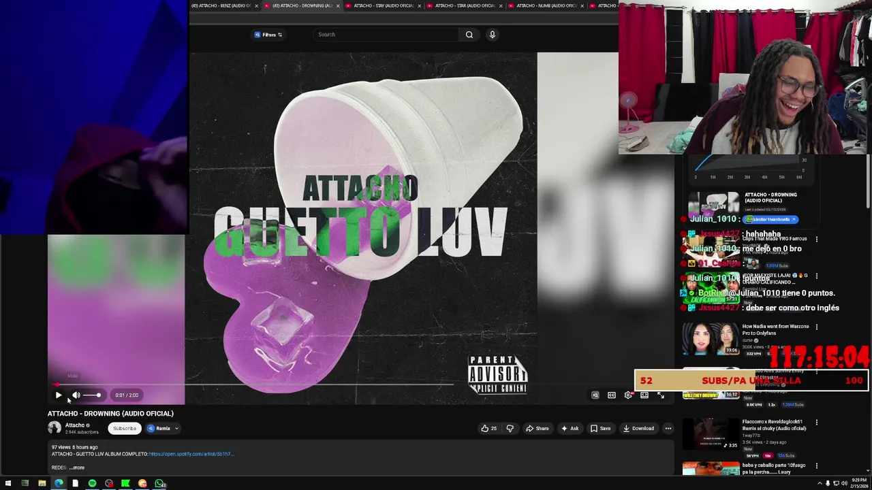Viewport: 872px width, 490px height.
Task: Download the video
Action: pos(638,428)
